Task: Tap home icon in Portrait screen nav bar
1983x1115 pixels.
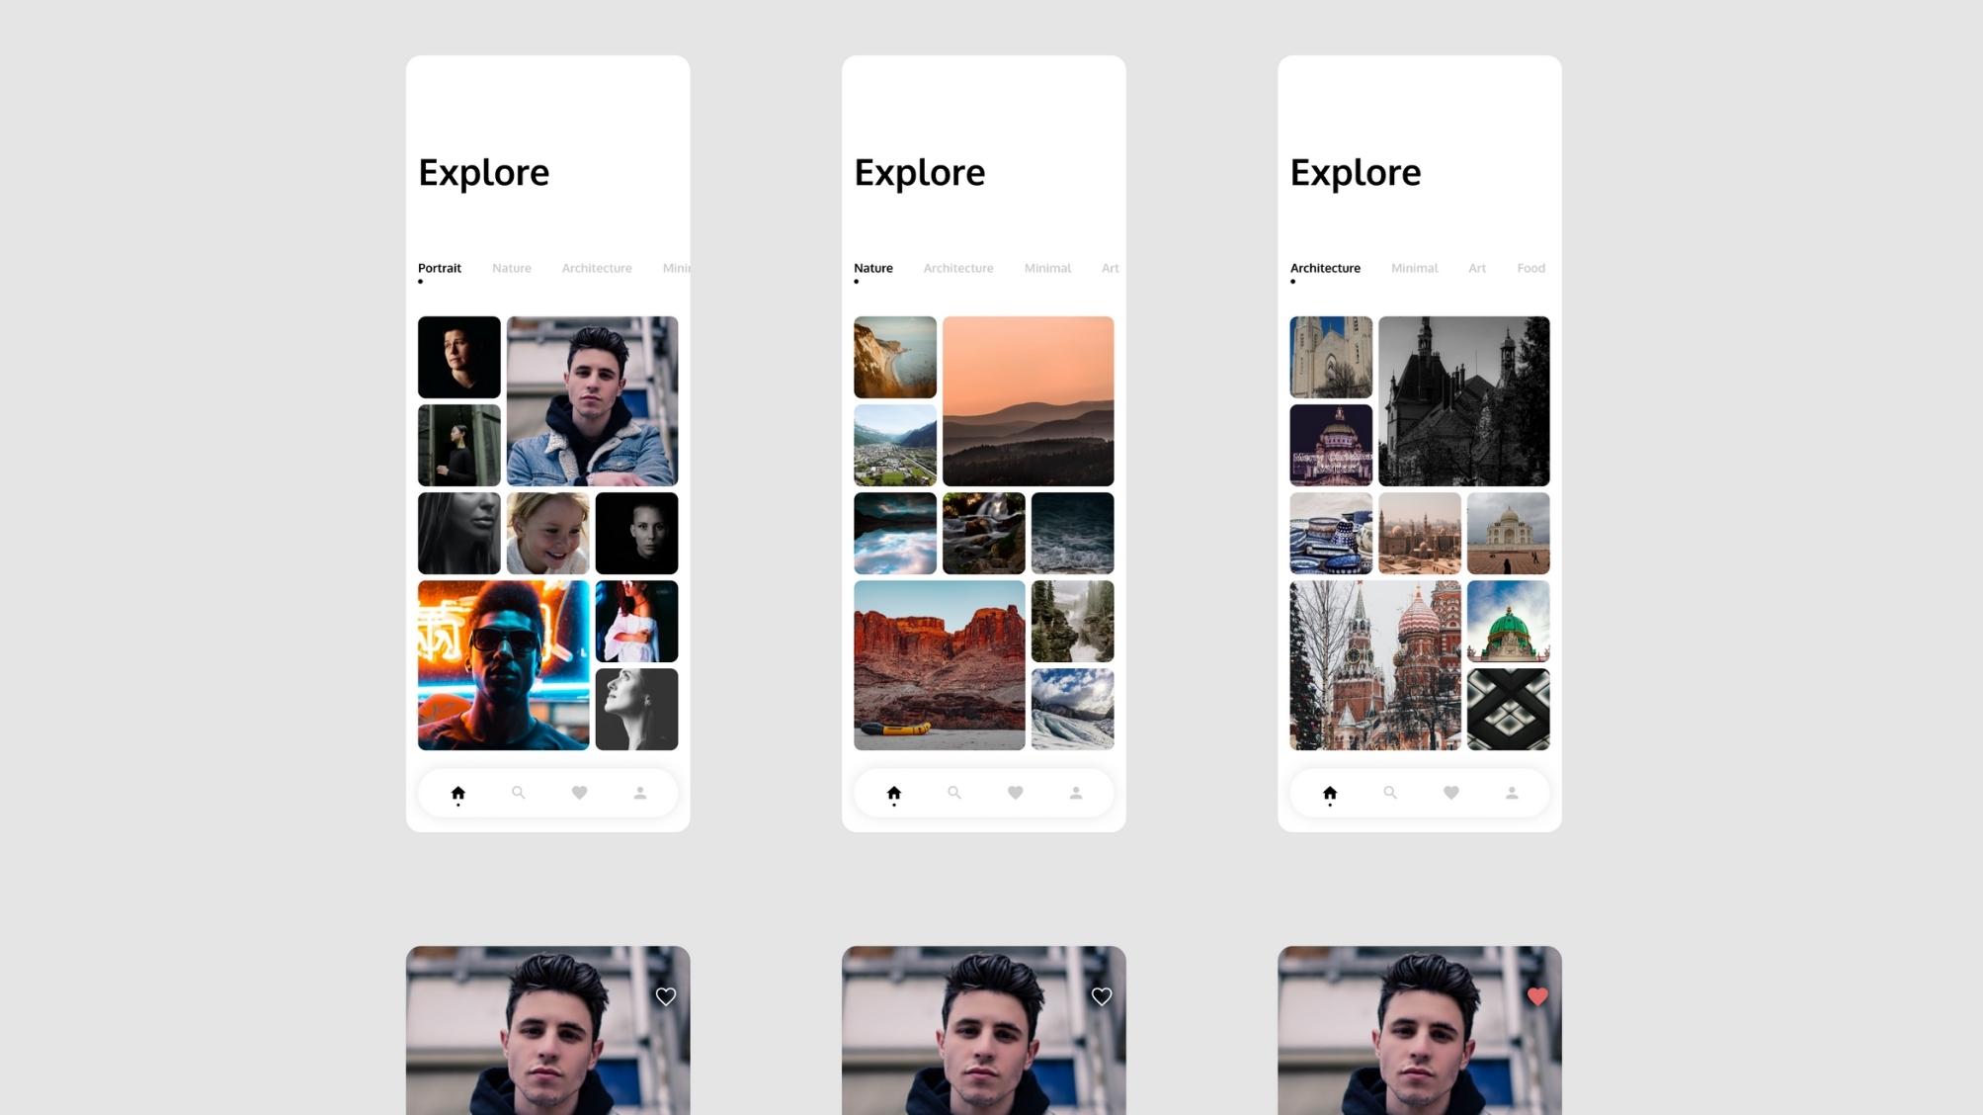Action: pyautogui.click(x=457, y=793)
